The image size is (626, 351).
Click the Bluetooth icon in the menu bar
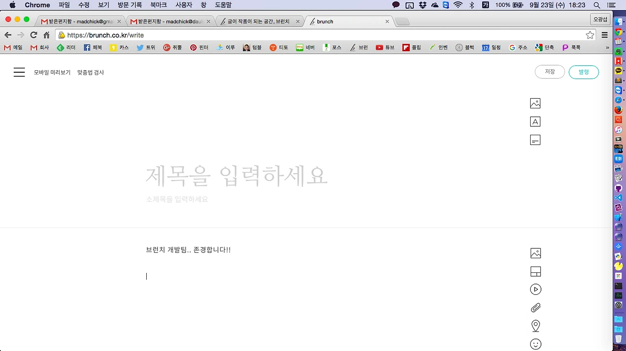(471, 5)
